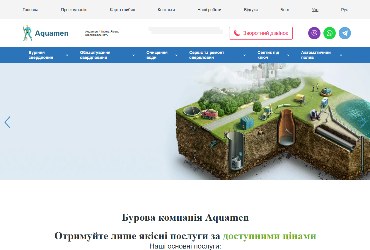This screenshot has width=370, height=250.
Task: Open the WhatsApp chat icon
Action: click(x=330, y=33)
